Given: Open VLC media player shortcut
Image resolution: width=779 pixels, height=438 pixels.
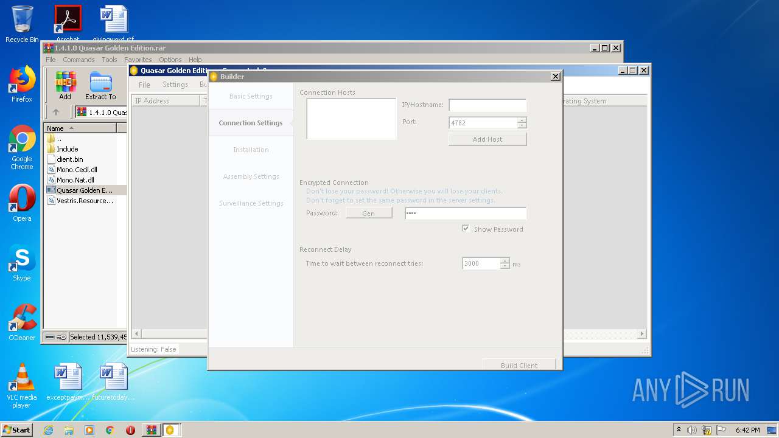Looking at the screenshot, I should [x=22, y=386].
